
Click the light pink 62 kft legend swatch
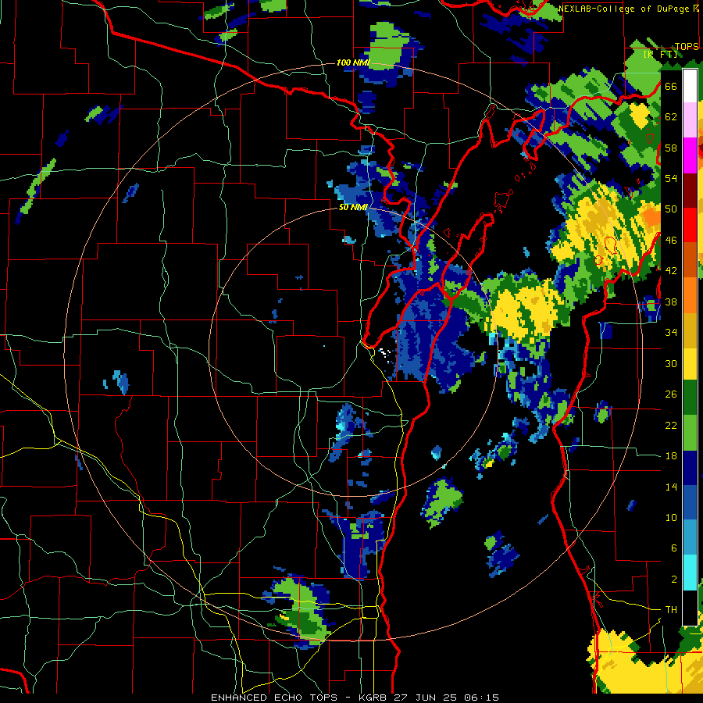click(x=690, y=120)
